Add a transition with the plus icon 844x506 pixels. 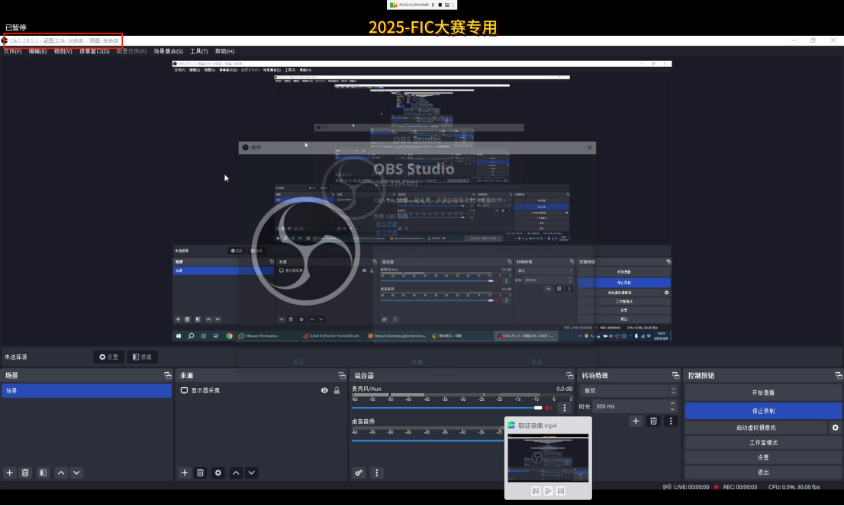click(x=636, y=421)
